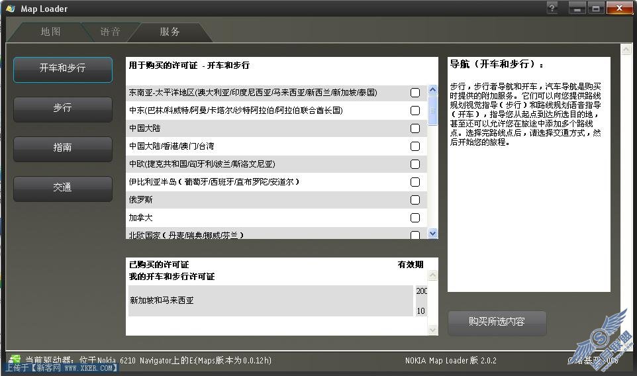Click the 北欧国家 row text
This screenshot has width=637, height=376.
[x=186, y=235]
